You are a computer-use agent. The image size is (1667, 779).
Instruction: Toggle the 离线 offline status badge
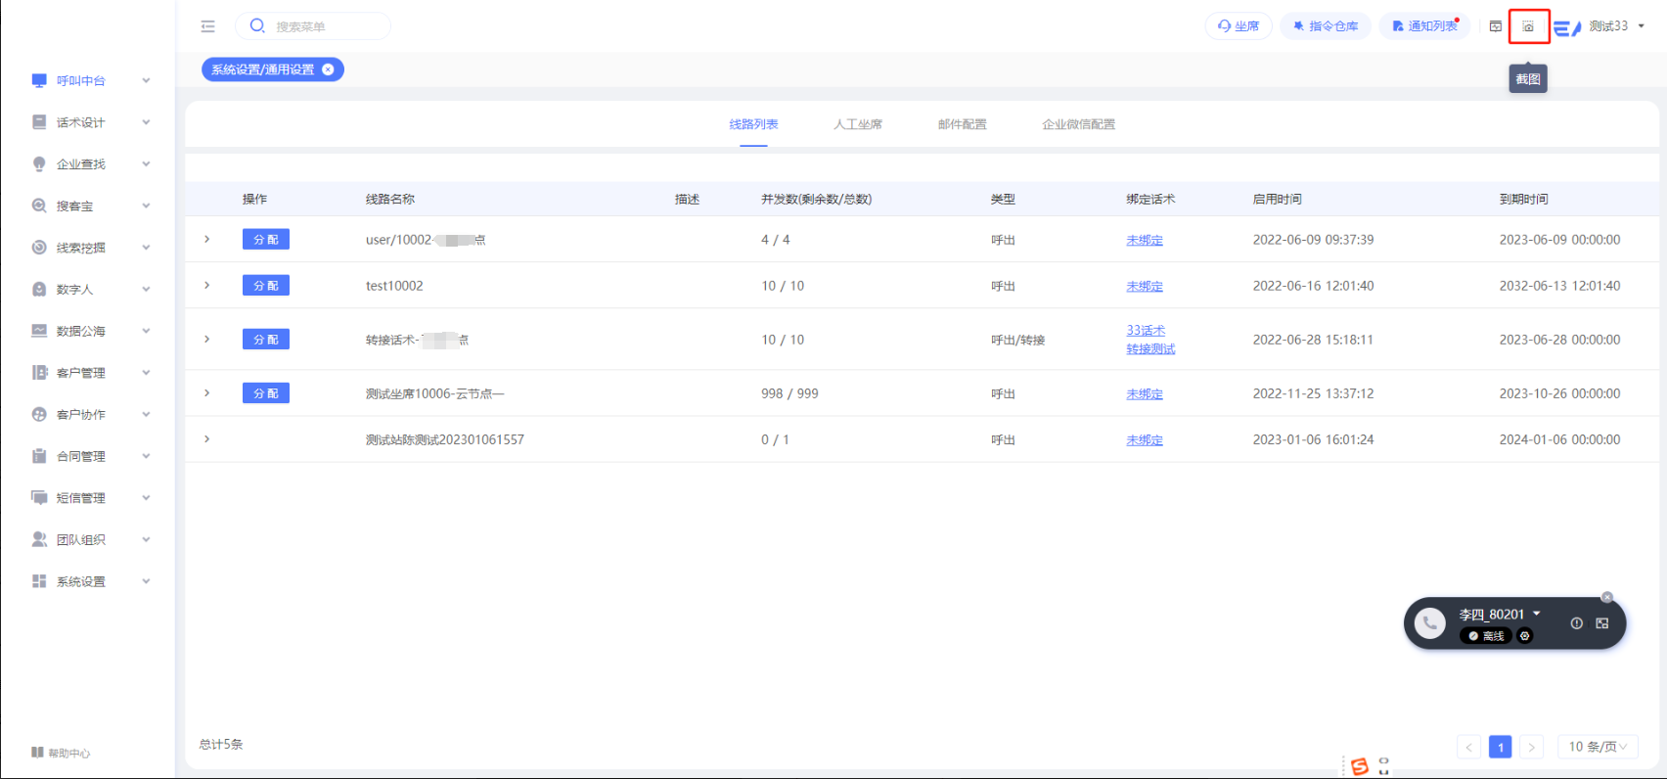pos(1486,636)
